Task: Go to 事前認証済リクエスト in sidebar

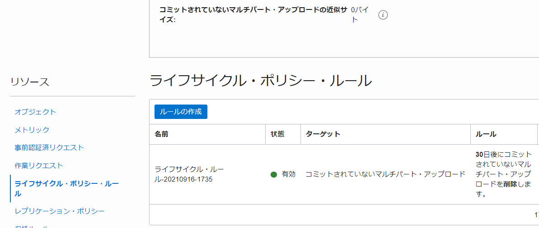Action: (49, 147)
